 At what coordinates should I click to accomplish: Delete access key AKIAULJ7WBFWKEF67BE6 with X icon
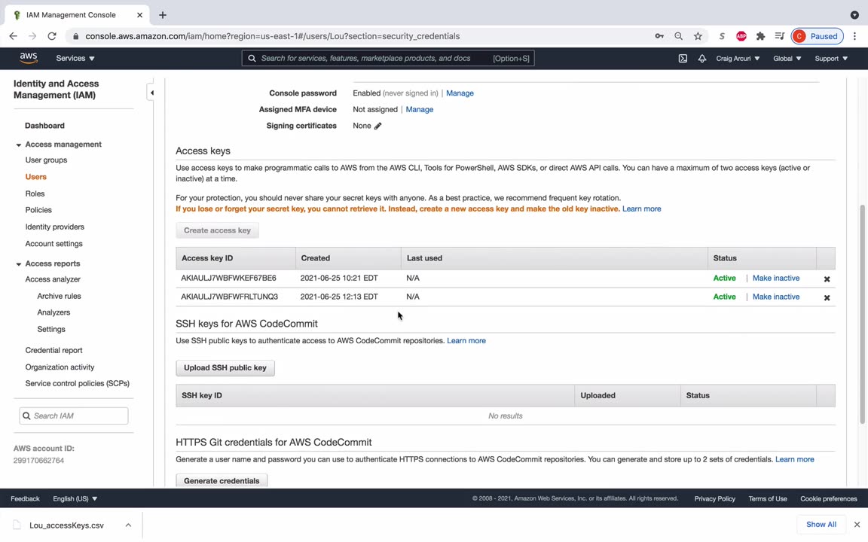[827, 279]
